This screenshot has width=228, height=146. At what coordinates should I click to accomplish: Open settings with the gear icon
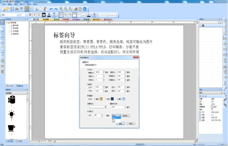(80, 9)
